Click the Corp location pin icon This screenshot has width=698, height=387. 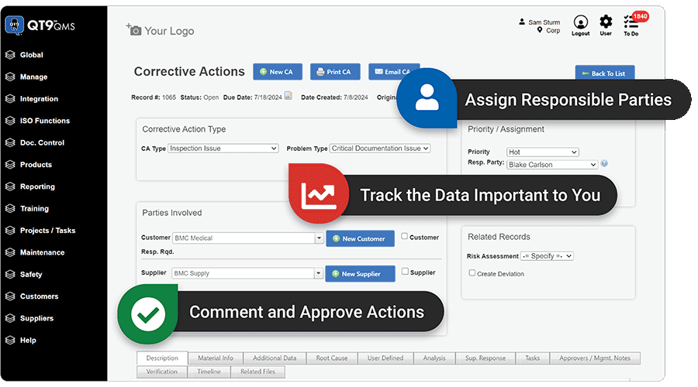click(540, 30)
